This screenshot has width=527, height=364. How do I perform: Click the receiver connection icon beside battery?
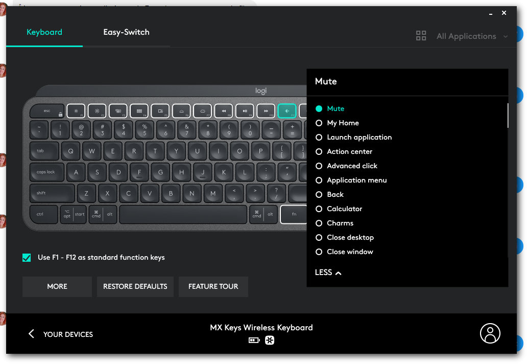point(270,340)
